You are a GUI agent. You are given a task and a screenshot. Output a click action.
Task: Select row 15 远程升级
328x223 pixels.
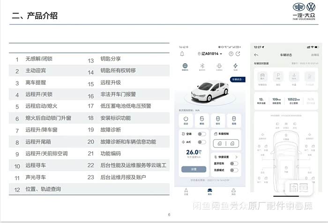point(111,82)
